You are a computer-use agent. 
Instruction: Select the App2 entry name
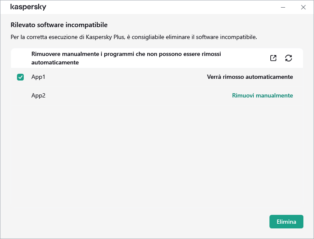pyautogui.click(x=38, y=95)
